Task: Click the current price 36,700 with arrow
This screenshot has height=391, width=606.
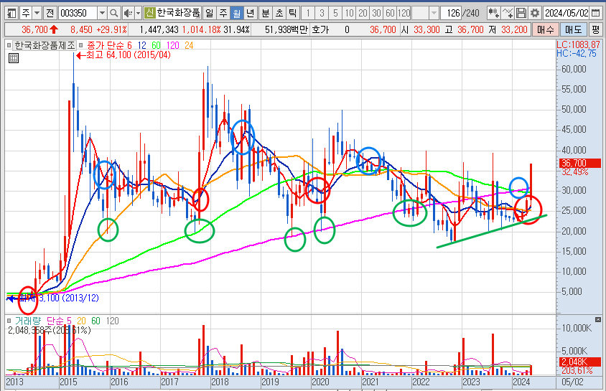Action: [39, 29]
